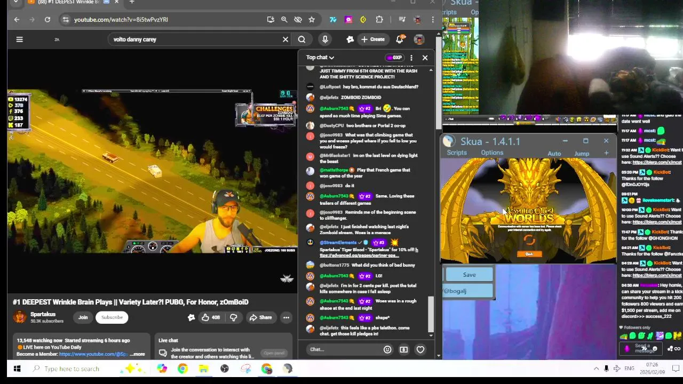Open YouTube notifications bell
683x384 pixels.
[x=400, y=39]
